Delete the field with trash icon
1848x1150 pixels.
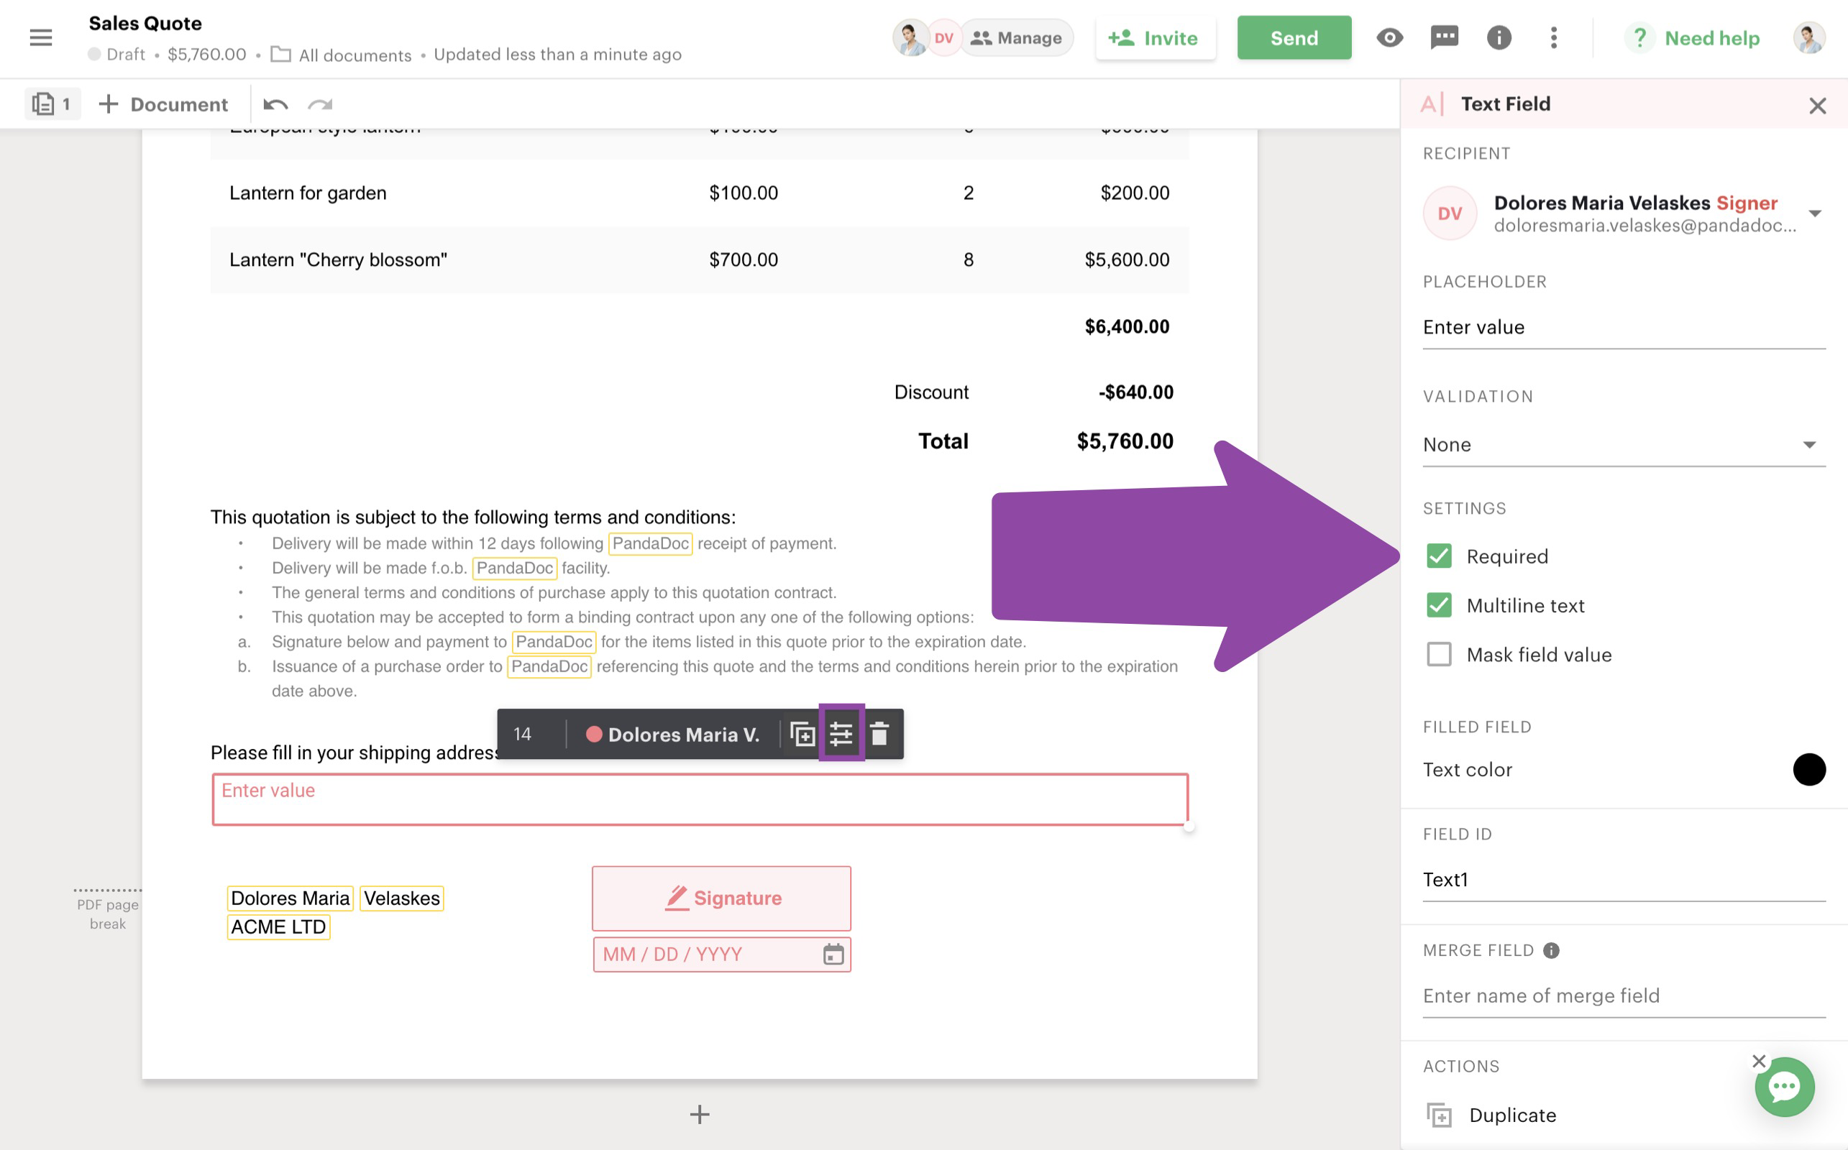click(879, 734)
